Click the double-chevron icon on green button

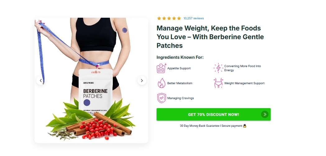point(265,114)
